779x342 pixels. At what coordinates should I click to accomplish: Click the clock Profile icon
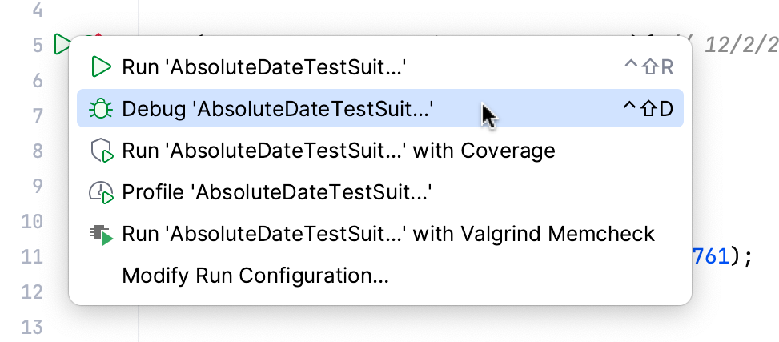pos(101,192)
